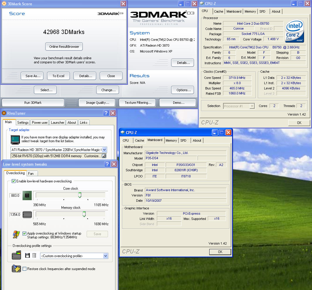
Task: Click the Core Speed 3719.9 MHz value
Action: (237, 78)
